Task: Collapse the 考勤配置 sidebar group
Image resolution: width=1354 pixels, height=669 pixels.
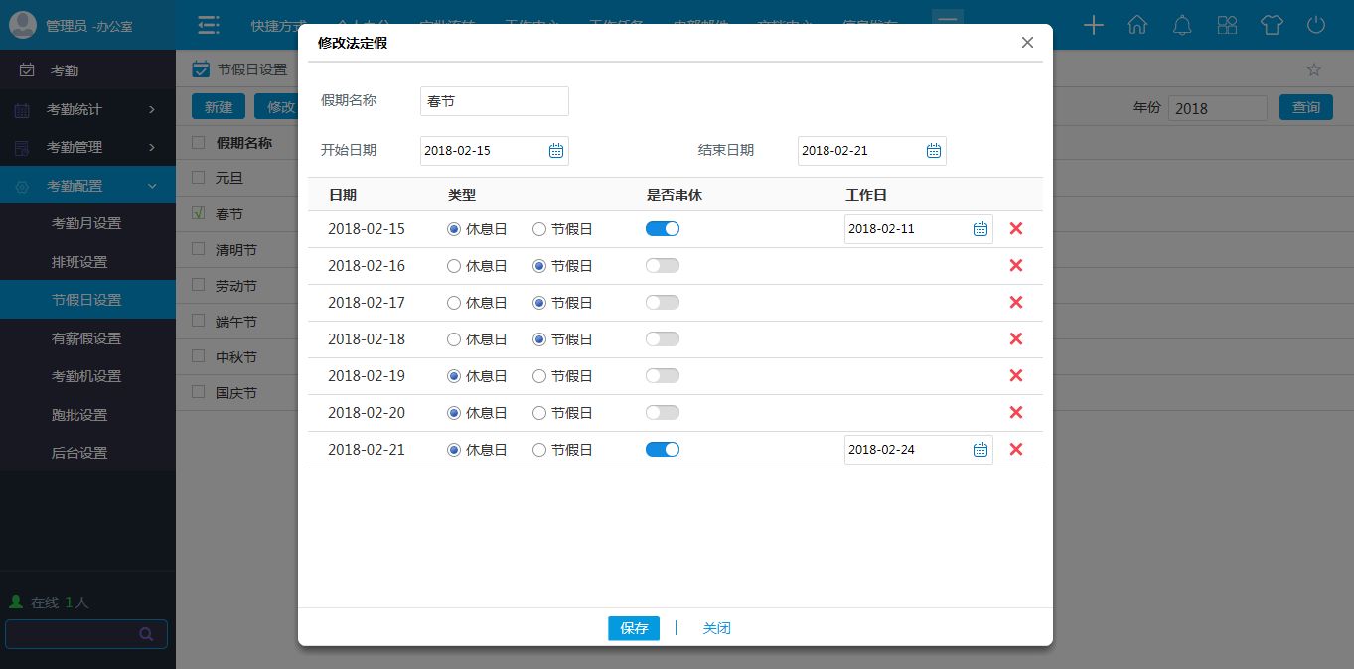Action: pos(87,186)
